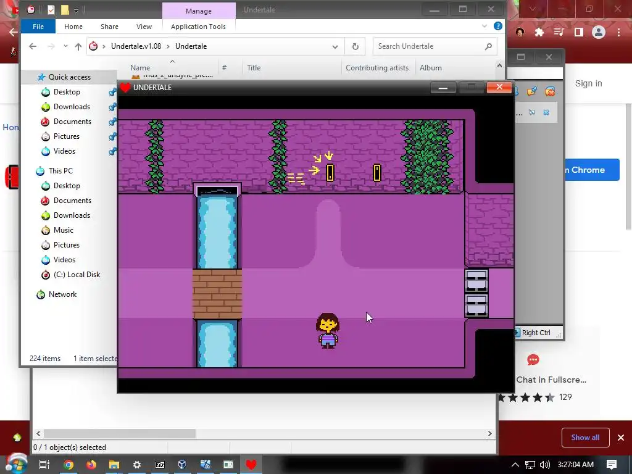Open 7-Zip from the taskbar
Image resolution: width=632 pixels, height=474 pixels.
(160, 465)
